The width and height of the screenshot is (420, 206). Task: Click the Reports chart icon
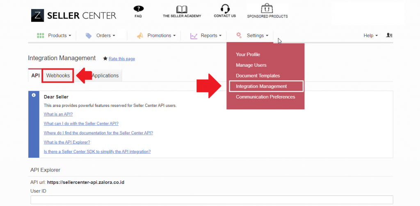click(x=194, y=36)
